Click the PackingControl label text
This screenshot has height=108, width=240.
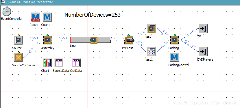pos(179,65)
